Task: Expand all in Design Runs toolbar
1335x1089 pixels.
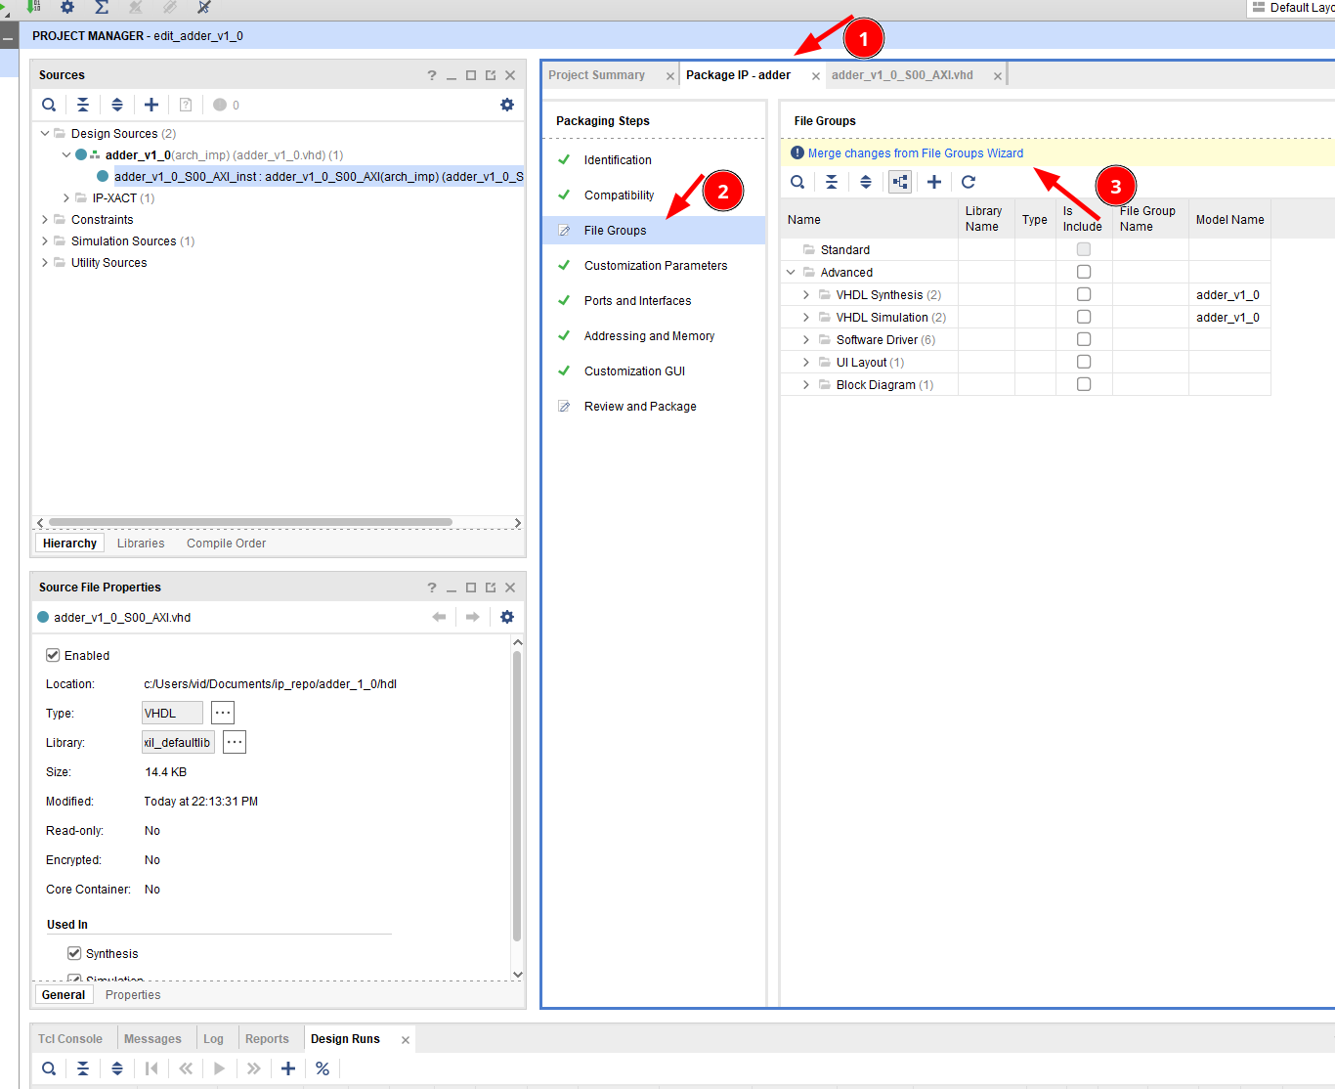Action: click(x=117, y=1068)
